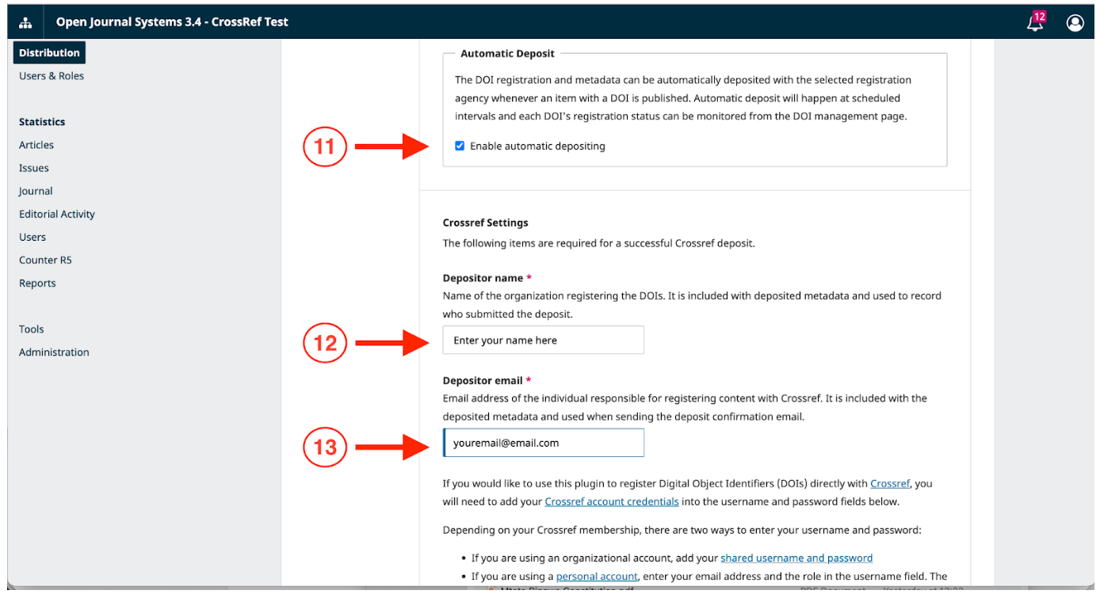This screenshot has width=1100, height=594.
Task: Open Articles statistics page
Action: (x=36, y=145)
